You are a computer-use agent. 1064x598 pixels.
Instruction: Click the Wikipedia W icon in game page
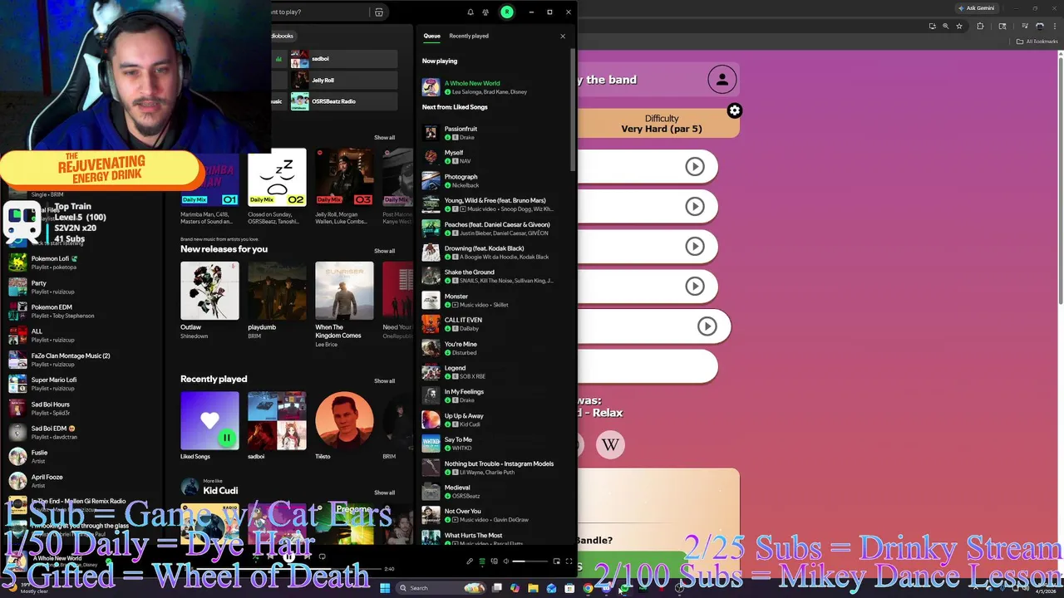tap(610, 444)
